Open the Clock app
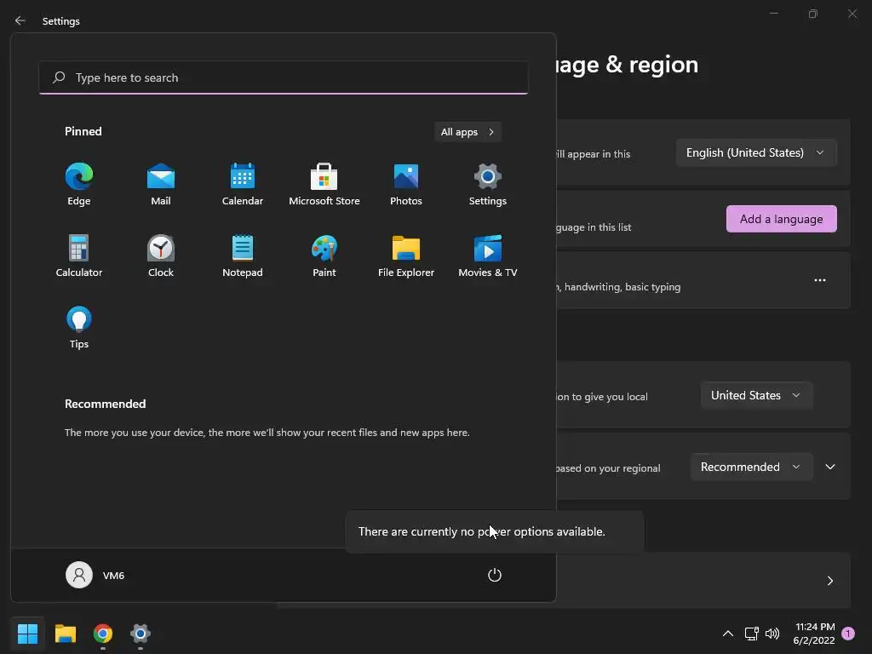Image resolution: width=872 pixels, height=654 pixels. point(161,256)
